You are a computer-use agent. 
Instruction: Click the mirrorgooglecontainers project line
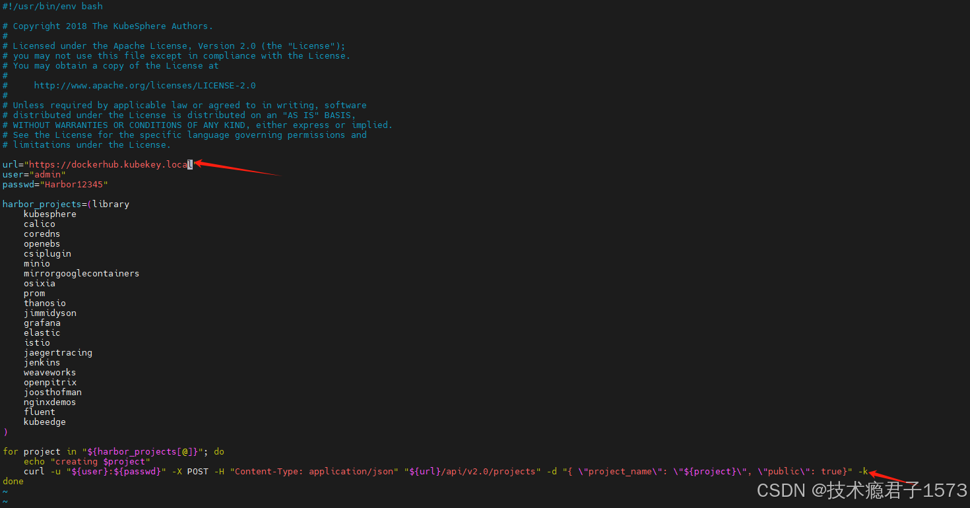pos(82,273)
